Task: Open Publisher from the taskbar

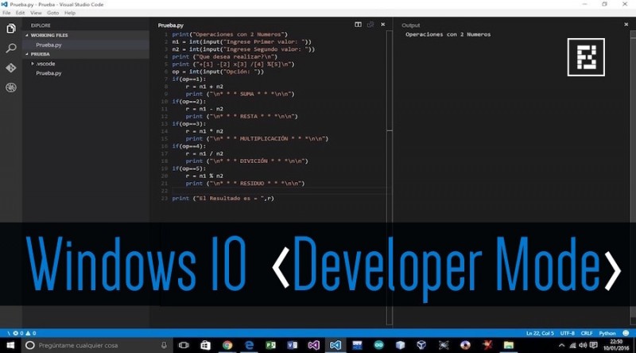Action: 270,345
